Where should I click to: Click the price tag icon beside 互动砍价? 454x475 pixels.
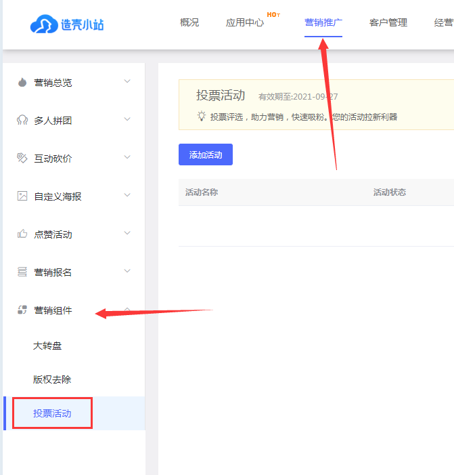[22, 158]
